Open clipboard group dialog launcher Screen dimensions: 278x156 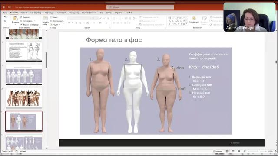tap(40, 28)
